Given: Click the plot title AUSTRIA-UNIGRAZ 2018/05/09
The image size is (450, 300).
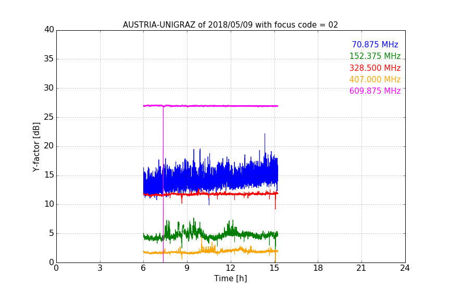Looking at the screenshot, I should [x=230, y=24].
